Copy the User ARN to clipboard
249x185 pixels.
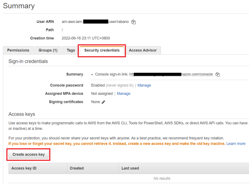point(134,22)
